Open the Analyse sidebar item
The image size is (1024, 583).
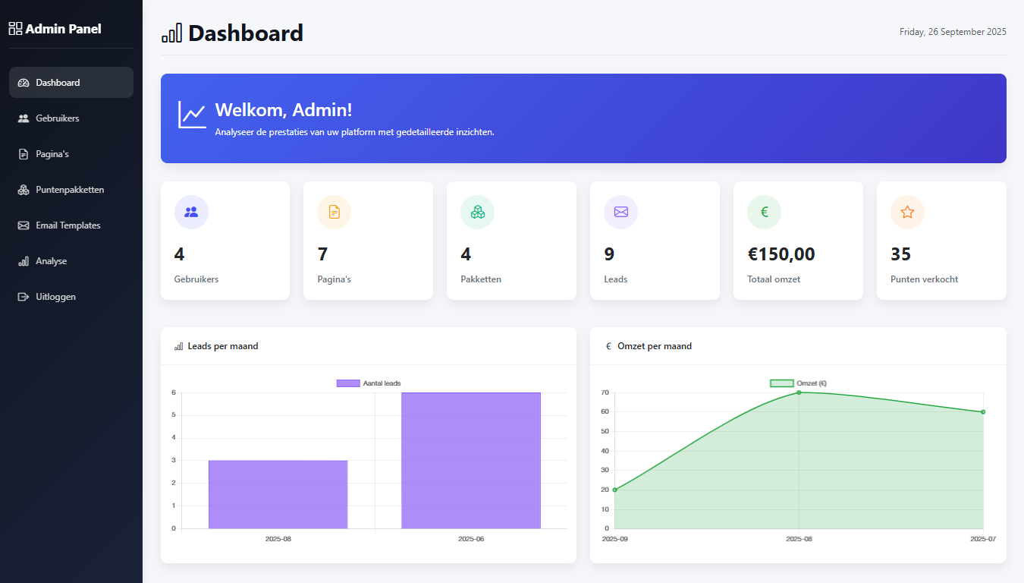pyautogui.click(x=51, y=261)
